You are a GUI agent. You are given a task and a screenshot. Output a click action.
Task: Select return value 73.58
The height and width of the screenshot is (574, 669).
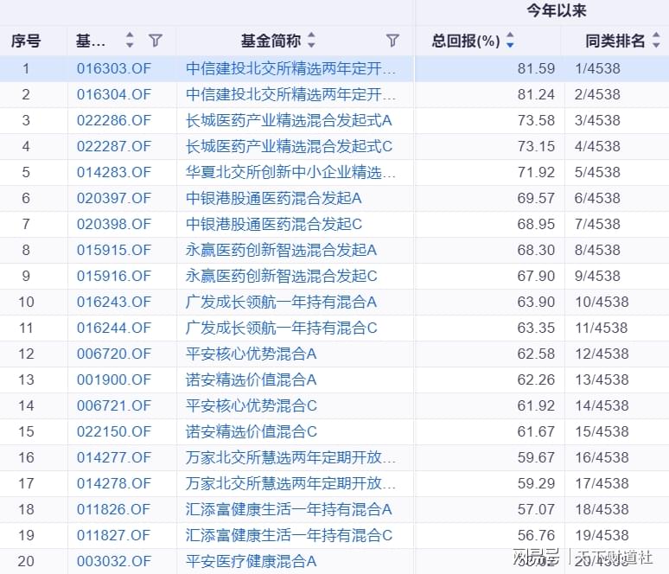[536, 120]
